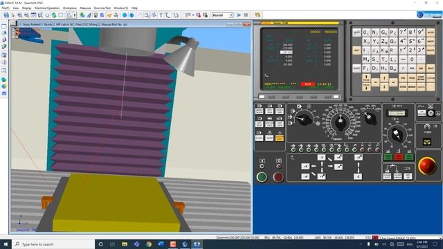Viewport: 443px width, 249px height.
Task: Click the cursor right arrow key
Action: click(x=393, y=82)
